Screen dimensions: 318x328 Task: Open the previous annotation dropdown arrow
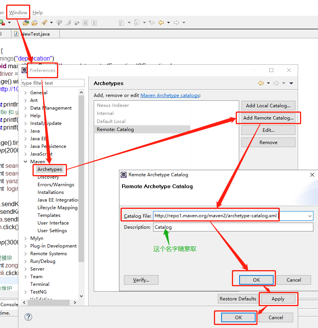144,23
